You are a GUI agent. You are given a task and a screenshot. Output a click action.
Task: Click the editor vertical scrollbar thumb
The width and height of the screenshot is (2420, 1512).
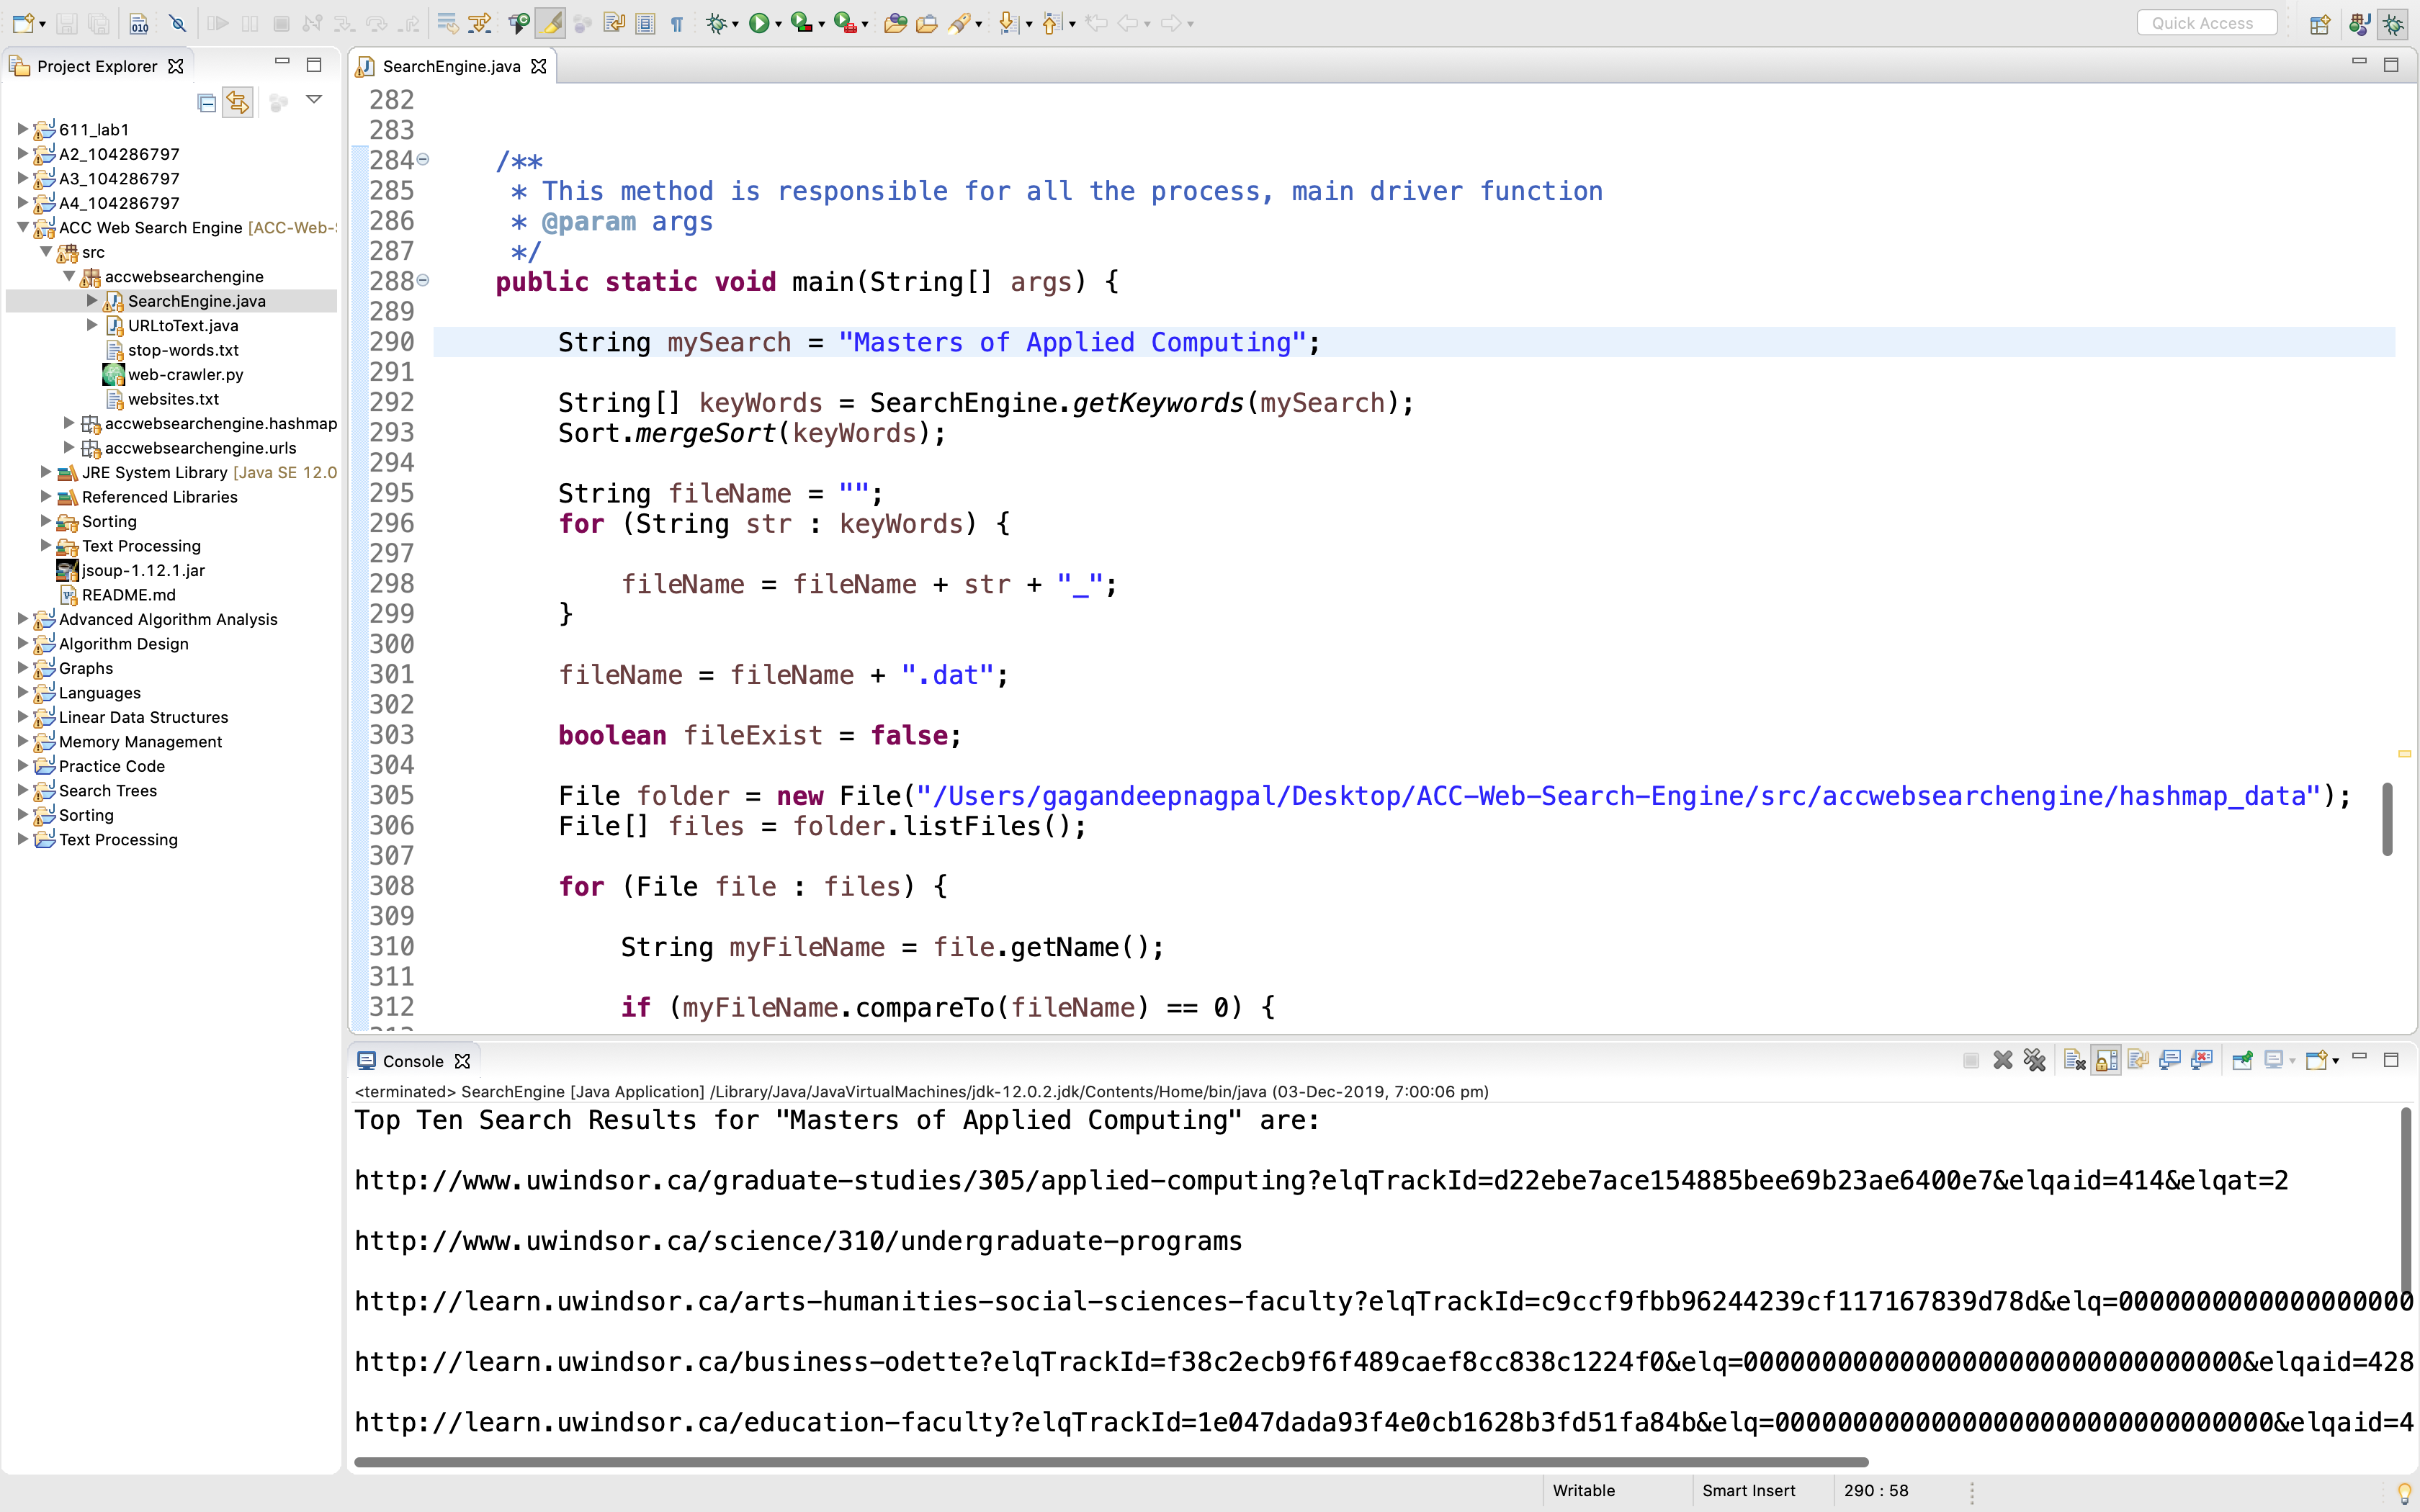(2387, 819)
